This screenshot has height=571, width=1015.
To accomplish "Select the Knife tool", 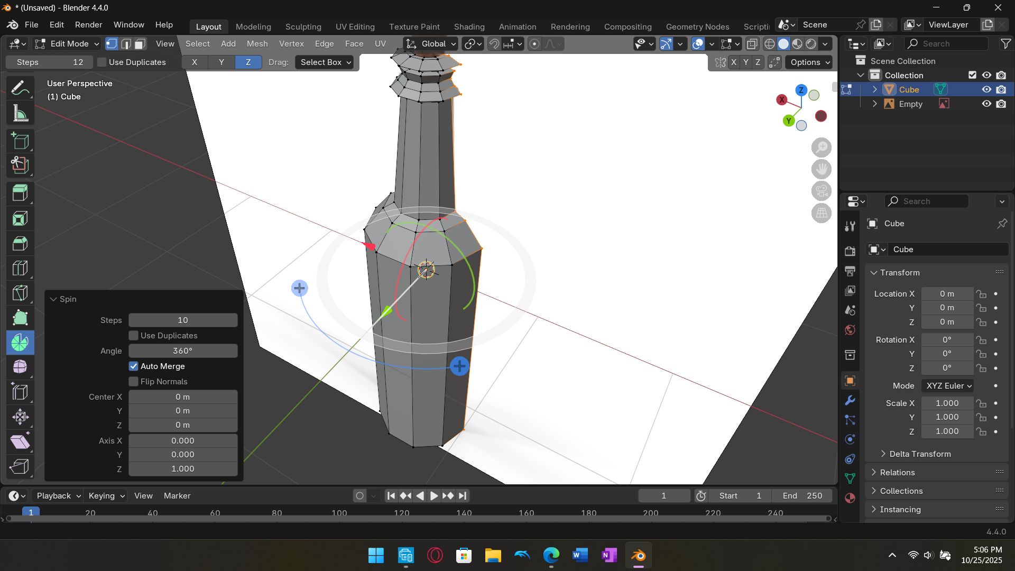I will [x=20, y=293].
